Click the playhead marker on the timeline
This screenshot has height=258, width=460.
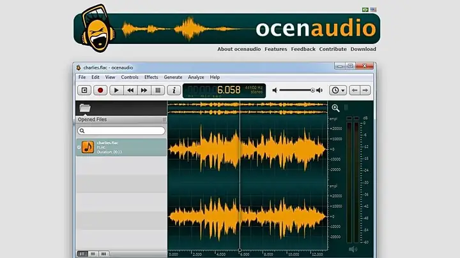[240, 250]
